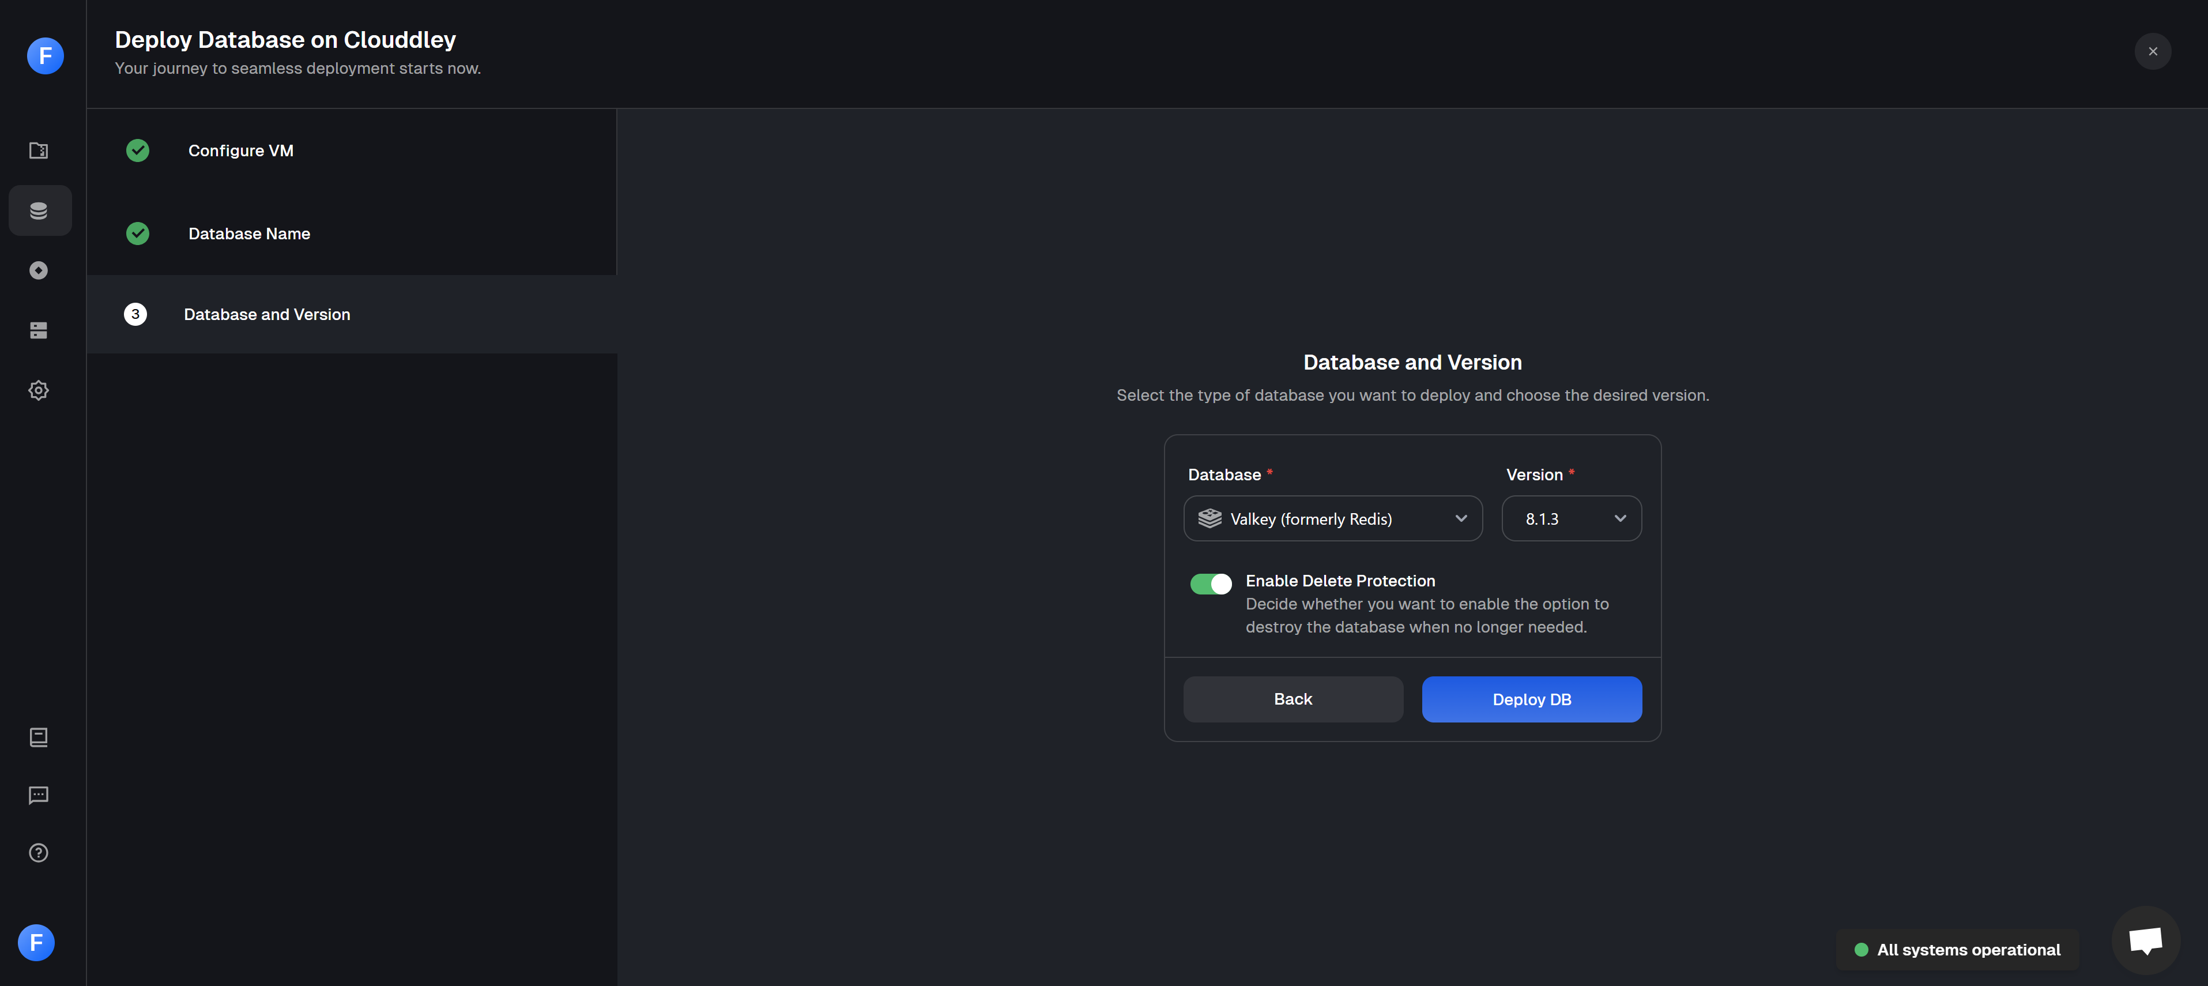Click All systems operational status badge

tap(1958, 950)
